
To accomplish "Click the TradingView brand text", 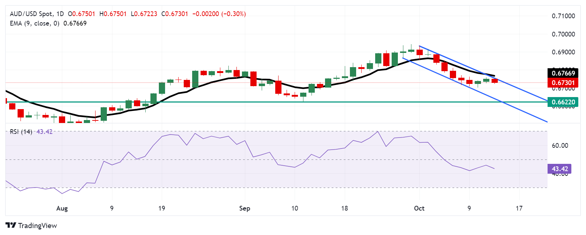I will click(37, 226).
